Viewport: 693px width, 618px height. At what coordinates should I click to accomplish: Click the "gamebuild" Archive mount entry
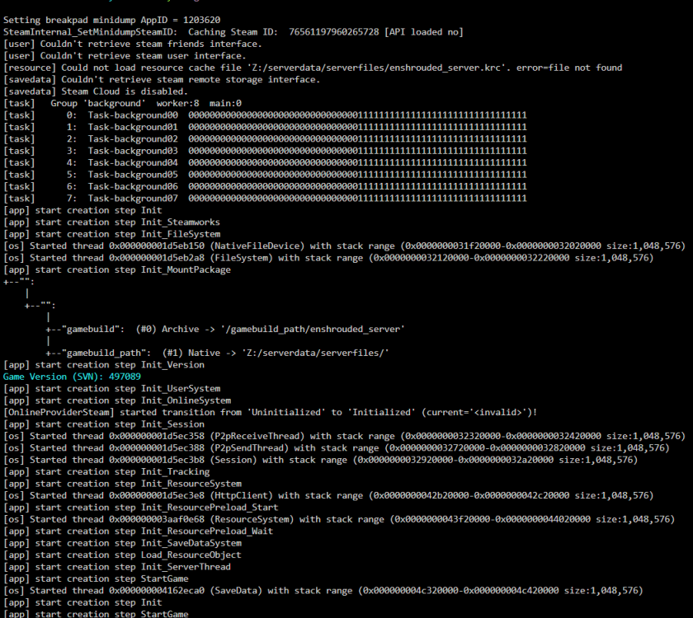pos(225,330)
